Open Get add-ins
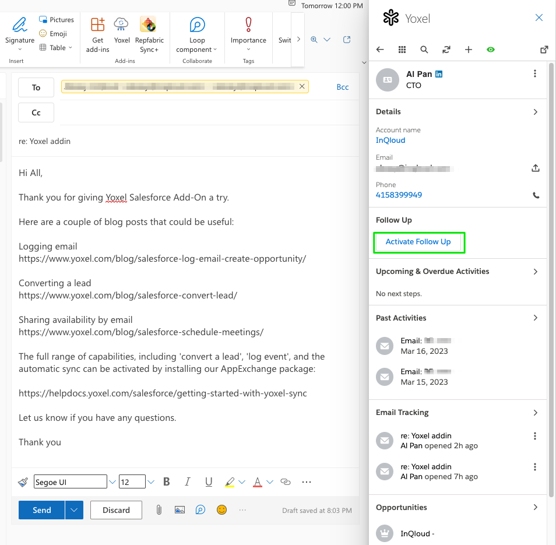Image resolution: width=556 pixels, height=545 pixels. tap(97, 35)
